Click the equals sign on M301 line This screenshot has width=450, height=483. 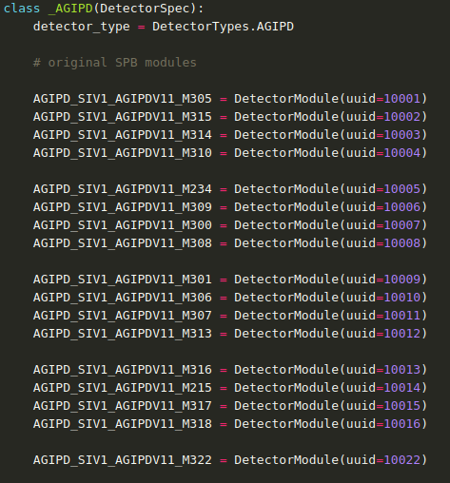[224, 280]
